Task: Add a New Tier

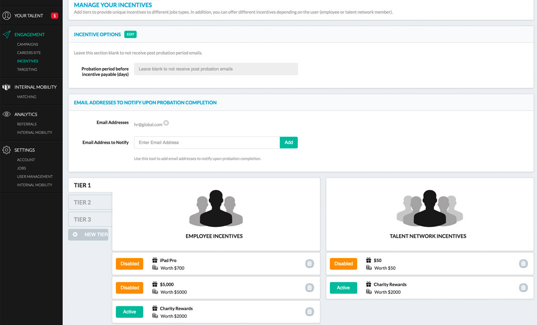Action: coord(88,234)
